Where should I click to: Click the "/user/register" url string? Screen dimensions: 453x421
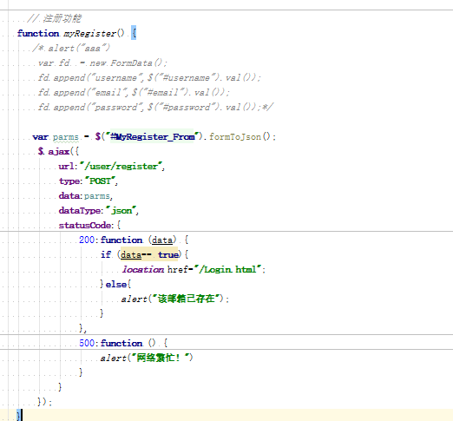[x=121, y=167]
